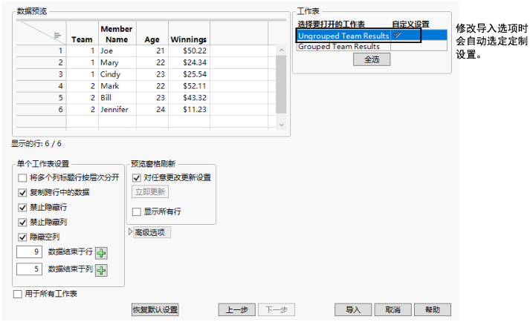The image size is (530, 322).
Task: Click the Member Name column header
Action: [x=117, y=34]
